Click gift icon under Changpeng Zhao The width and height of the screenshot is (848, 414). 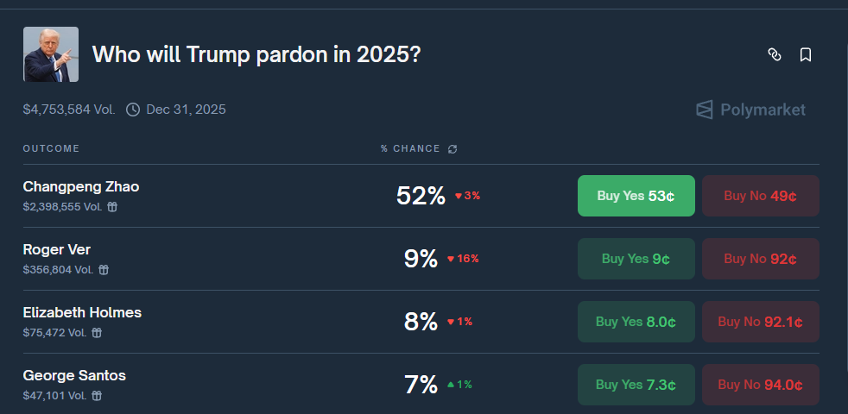coord(112,207)
